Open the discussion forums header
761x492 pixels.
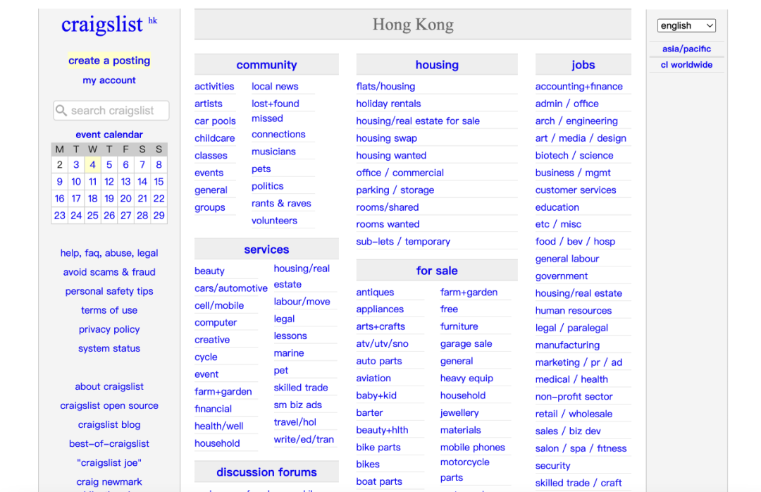pos(266,472)
